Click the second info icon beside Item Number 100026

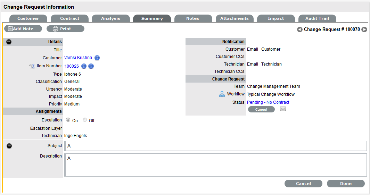[91, 66]
